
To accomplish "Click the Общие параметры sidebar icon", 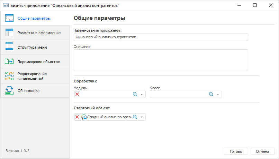I will [x=9, y=18].
